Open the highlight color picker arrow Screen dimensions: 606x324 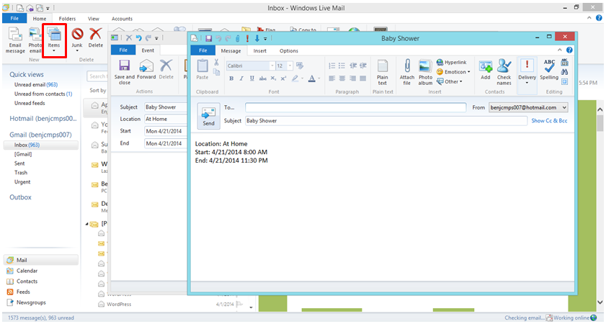pyautogui.click(x=302, y=78)
